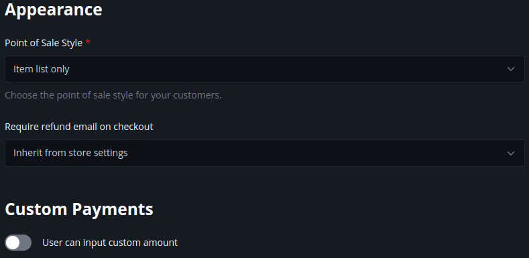Viewport: 529px width, 258px height.
Task: Enable custom amount via the gray switch track
Action: (25, 243)
